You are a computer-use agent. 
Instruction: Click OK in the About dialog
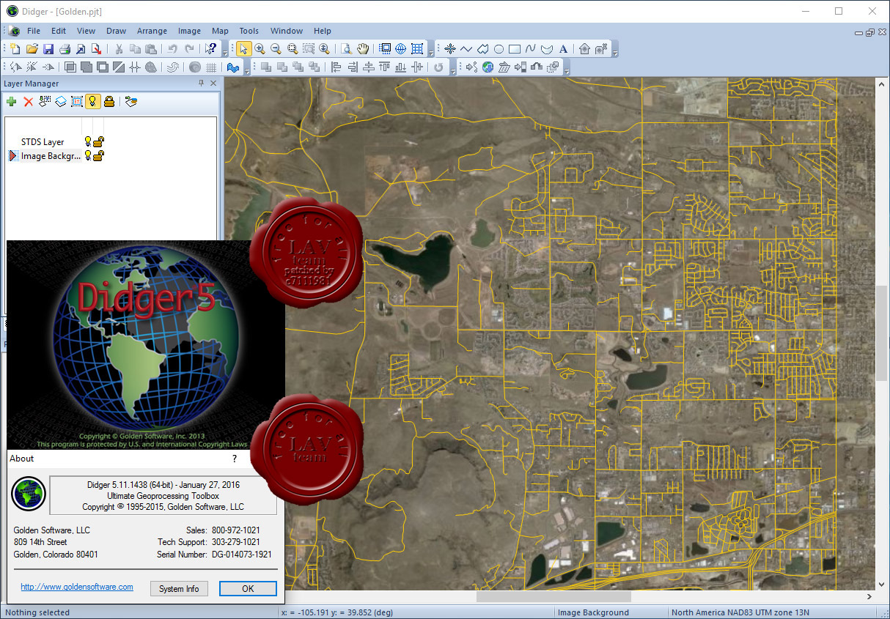click(248, 589)
